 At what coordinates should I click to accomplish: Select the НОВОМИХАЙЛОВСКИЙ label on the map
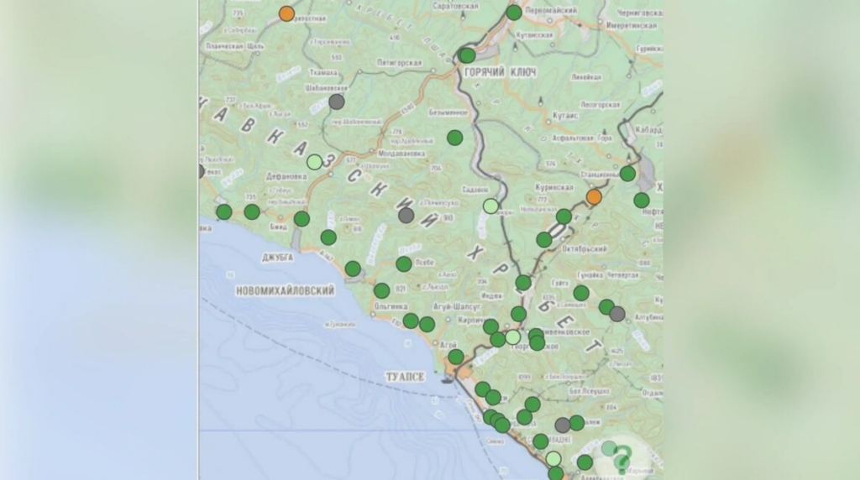point(286,290)
